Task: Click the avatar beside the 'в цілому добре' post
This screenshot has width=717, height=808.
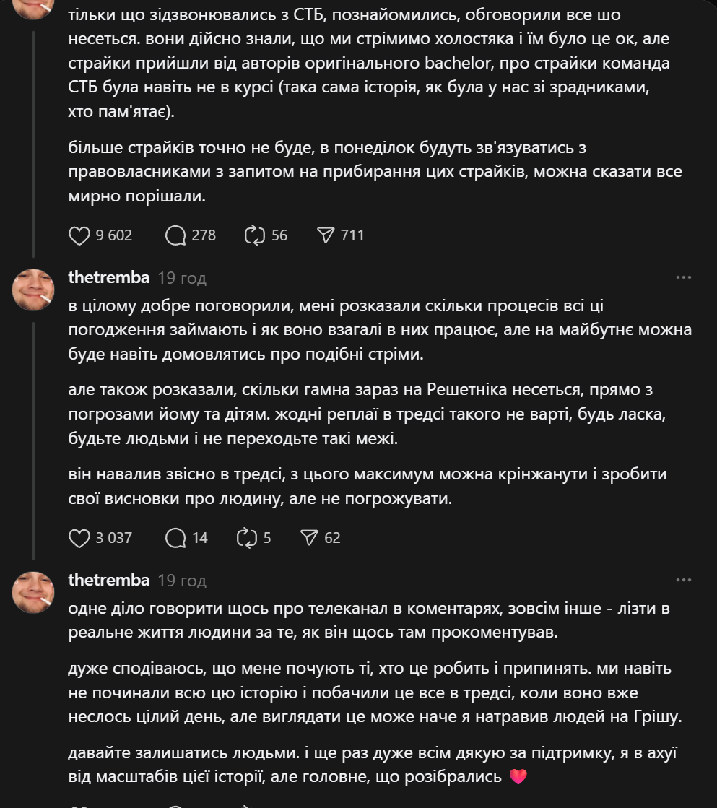Action: (x=33, y=290)
